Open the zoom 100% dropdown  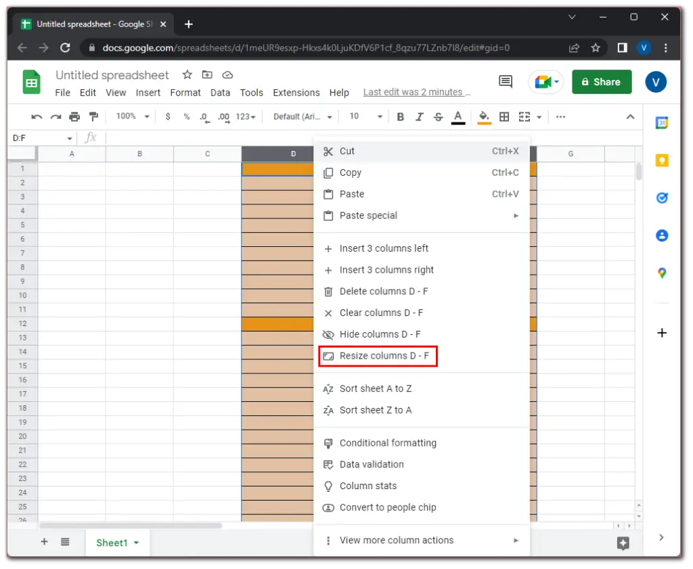pyautogui.click(x=133, y=117)
